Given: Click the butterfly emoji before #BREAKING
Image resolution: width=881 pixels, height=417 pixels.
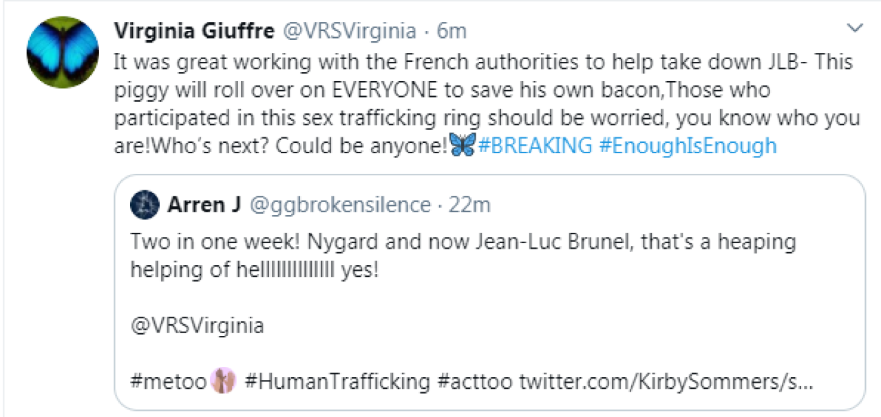Looking at the screenshot, I should click(463, 146).
